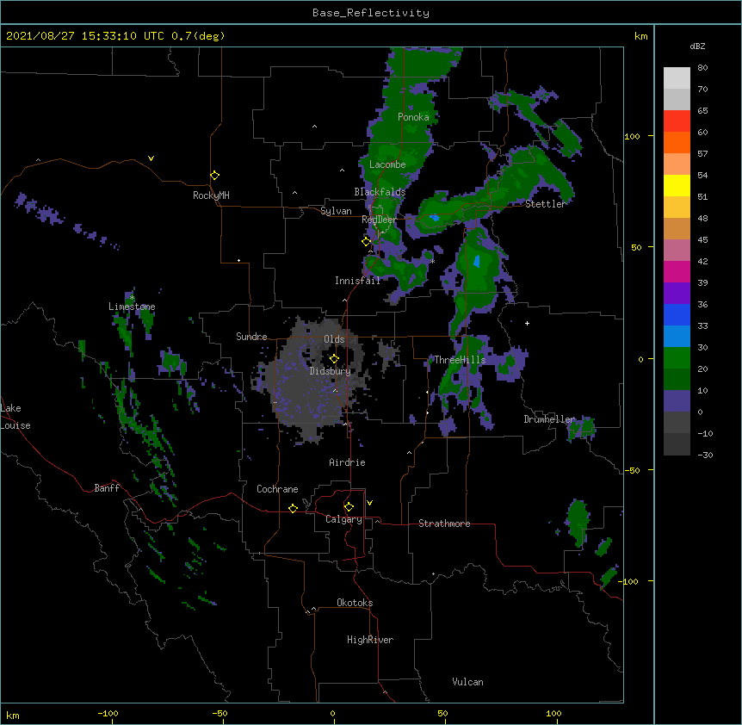Click the yellow diamond marker below Cochrane

coord(293,508)
